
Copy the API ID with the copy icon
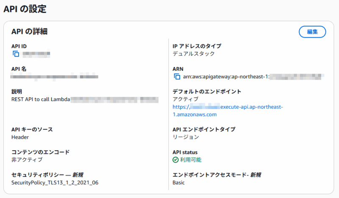pyautogui.click(x=16, y=54)
